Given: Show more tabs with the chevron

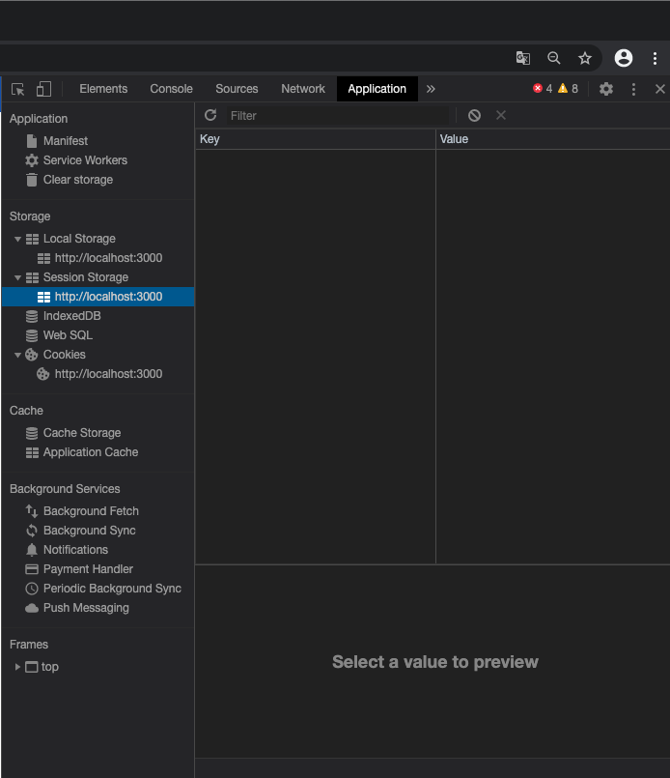Looking at the screenshot, I should [x=431, y=89].
